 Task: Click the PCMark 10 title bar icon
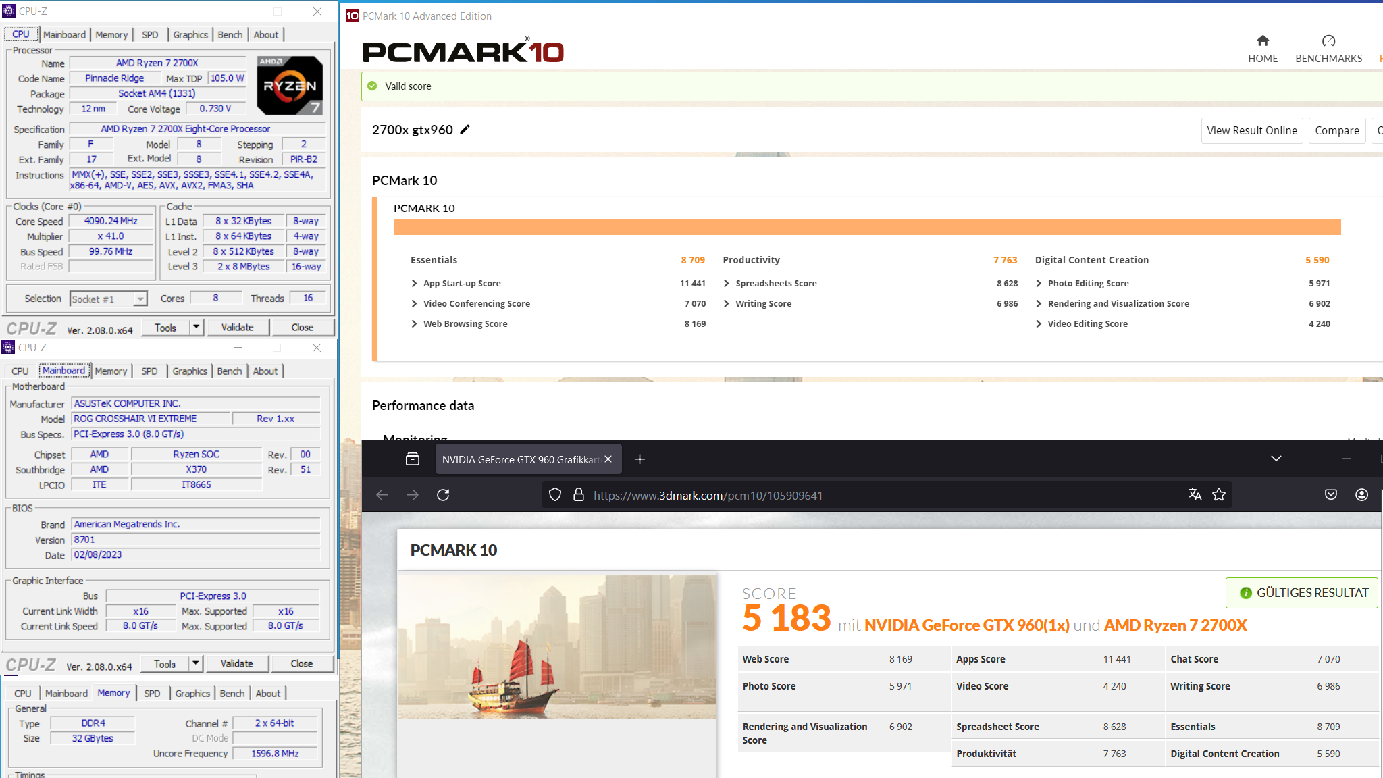pos(352,16)
